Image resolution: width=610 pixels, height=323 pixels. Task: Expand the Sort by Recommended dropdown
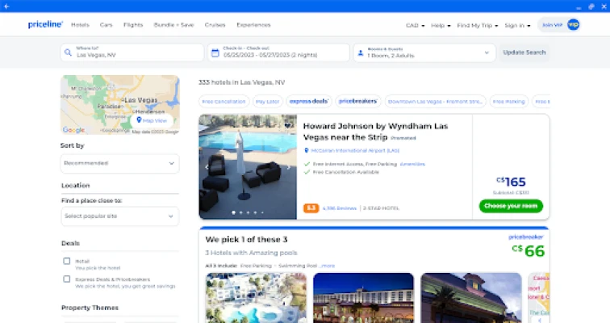click(x=119, y=163)
